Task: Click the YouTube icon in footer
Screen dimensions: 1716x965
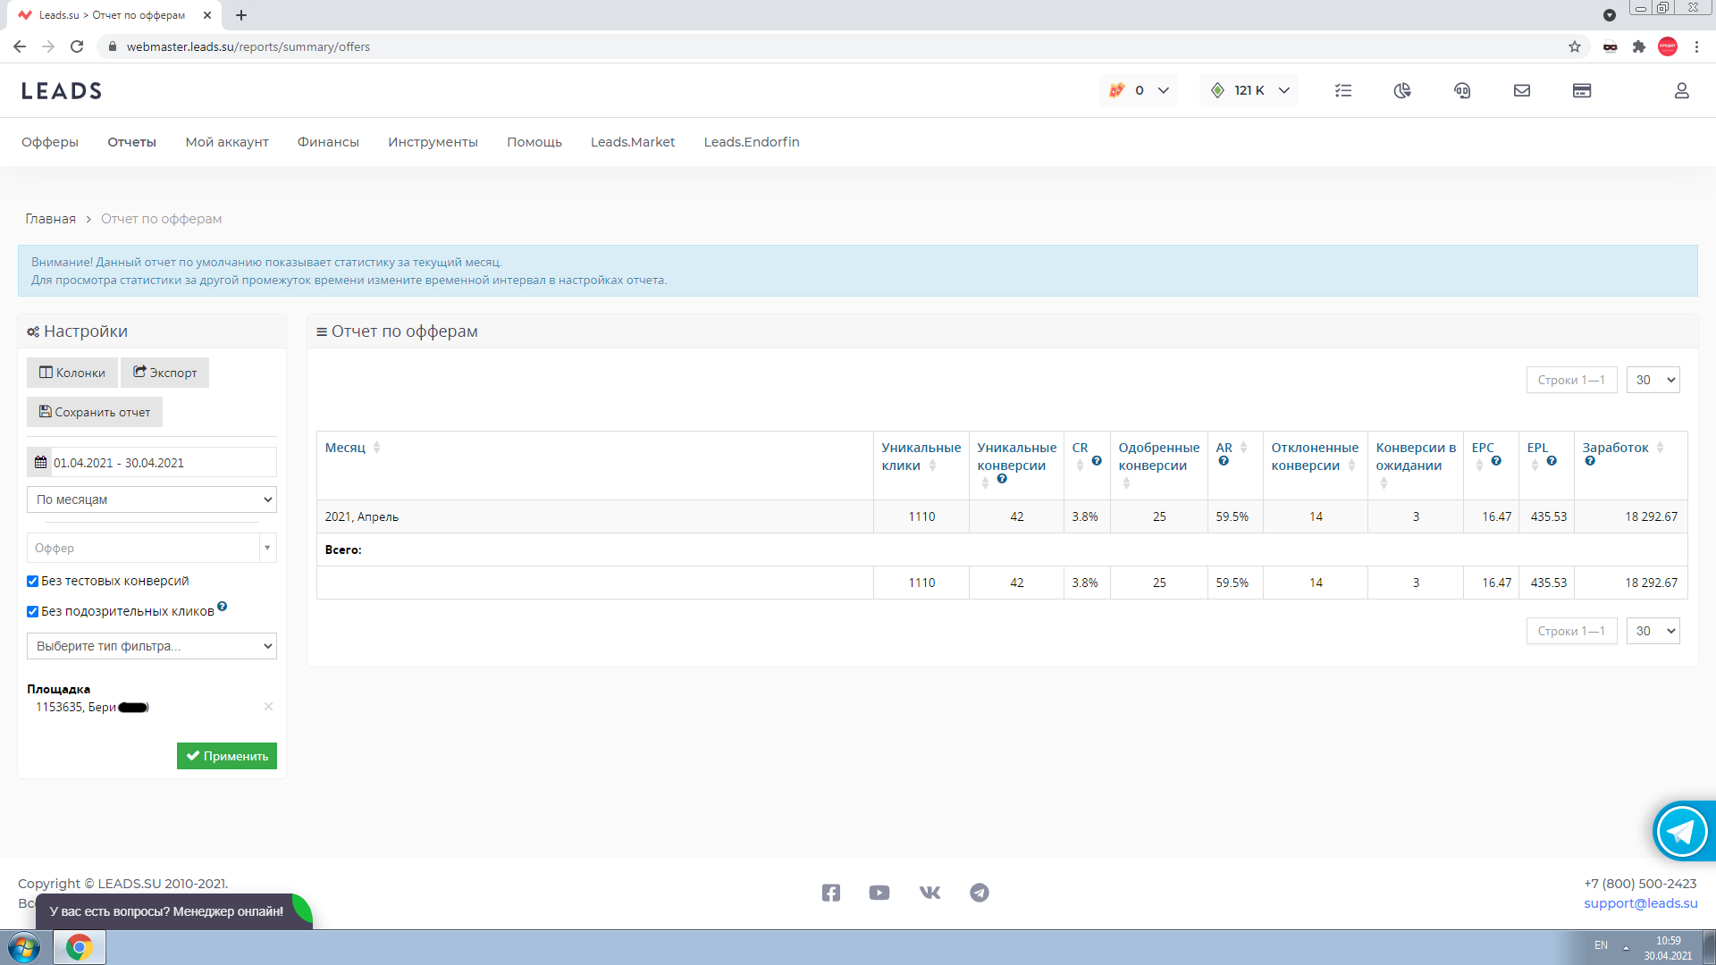Action: pyautogui.click(x=879, y=893)
